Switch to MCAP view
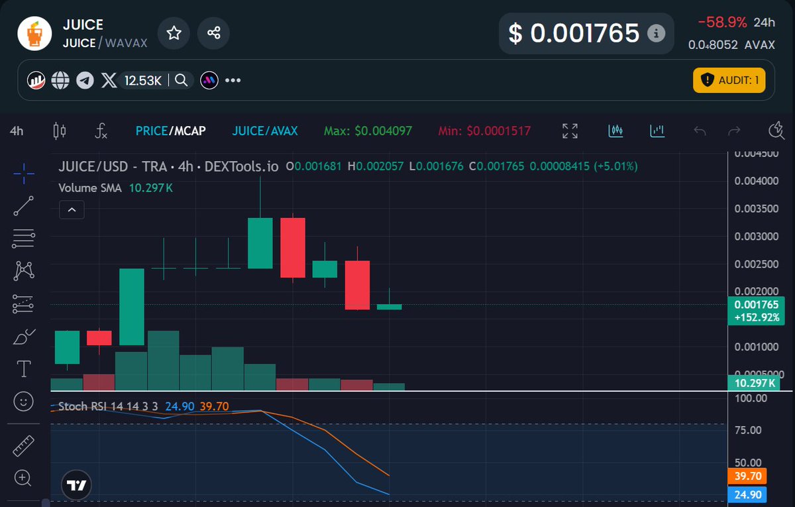Viewport: 795px width, 507px height. [x=188, y=131]
